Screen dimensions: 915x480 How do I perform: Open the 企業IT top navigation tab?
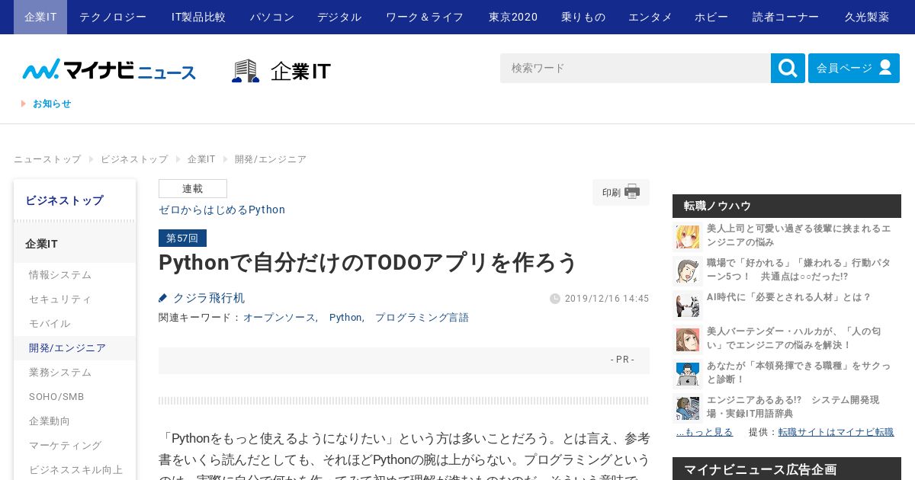pos(40,17)
